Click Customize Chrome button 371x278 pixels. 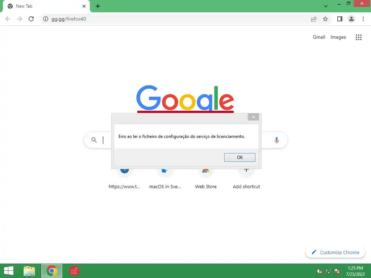point(335,252)
